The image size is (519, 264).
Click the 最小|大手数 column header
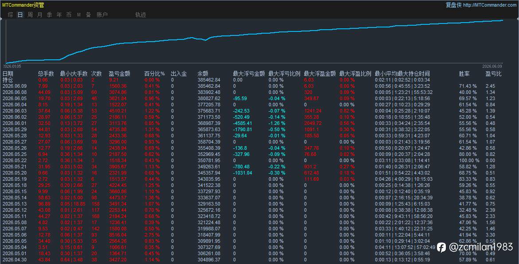point(74,74)
